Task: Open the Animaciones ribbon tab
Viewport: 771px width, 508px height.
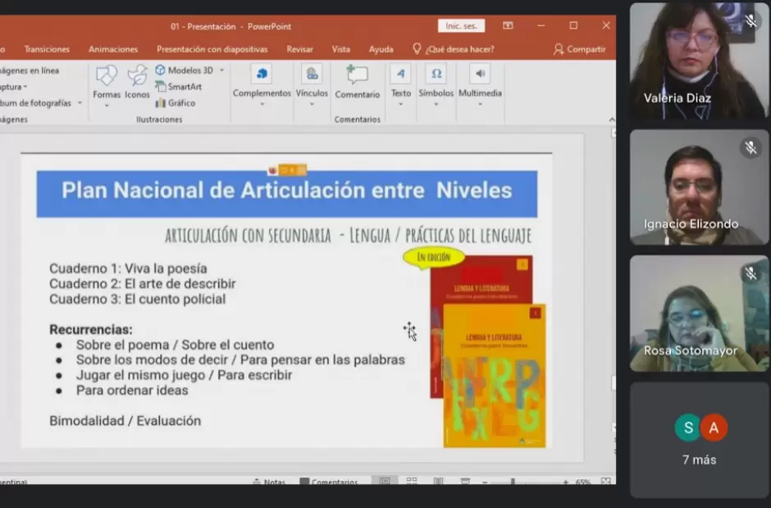Action: (113, 49)
